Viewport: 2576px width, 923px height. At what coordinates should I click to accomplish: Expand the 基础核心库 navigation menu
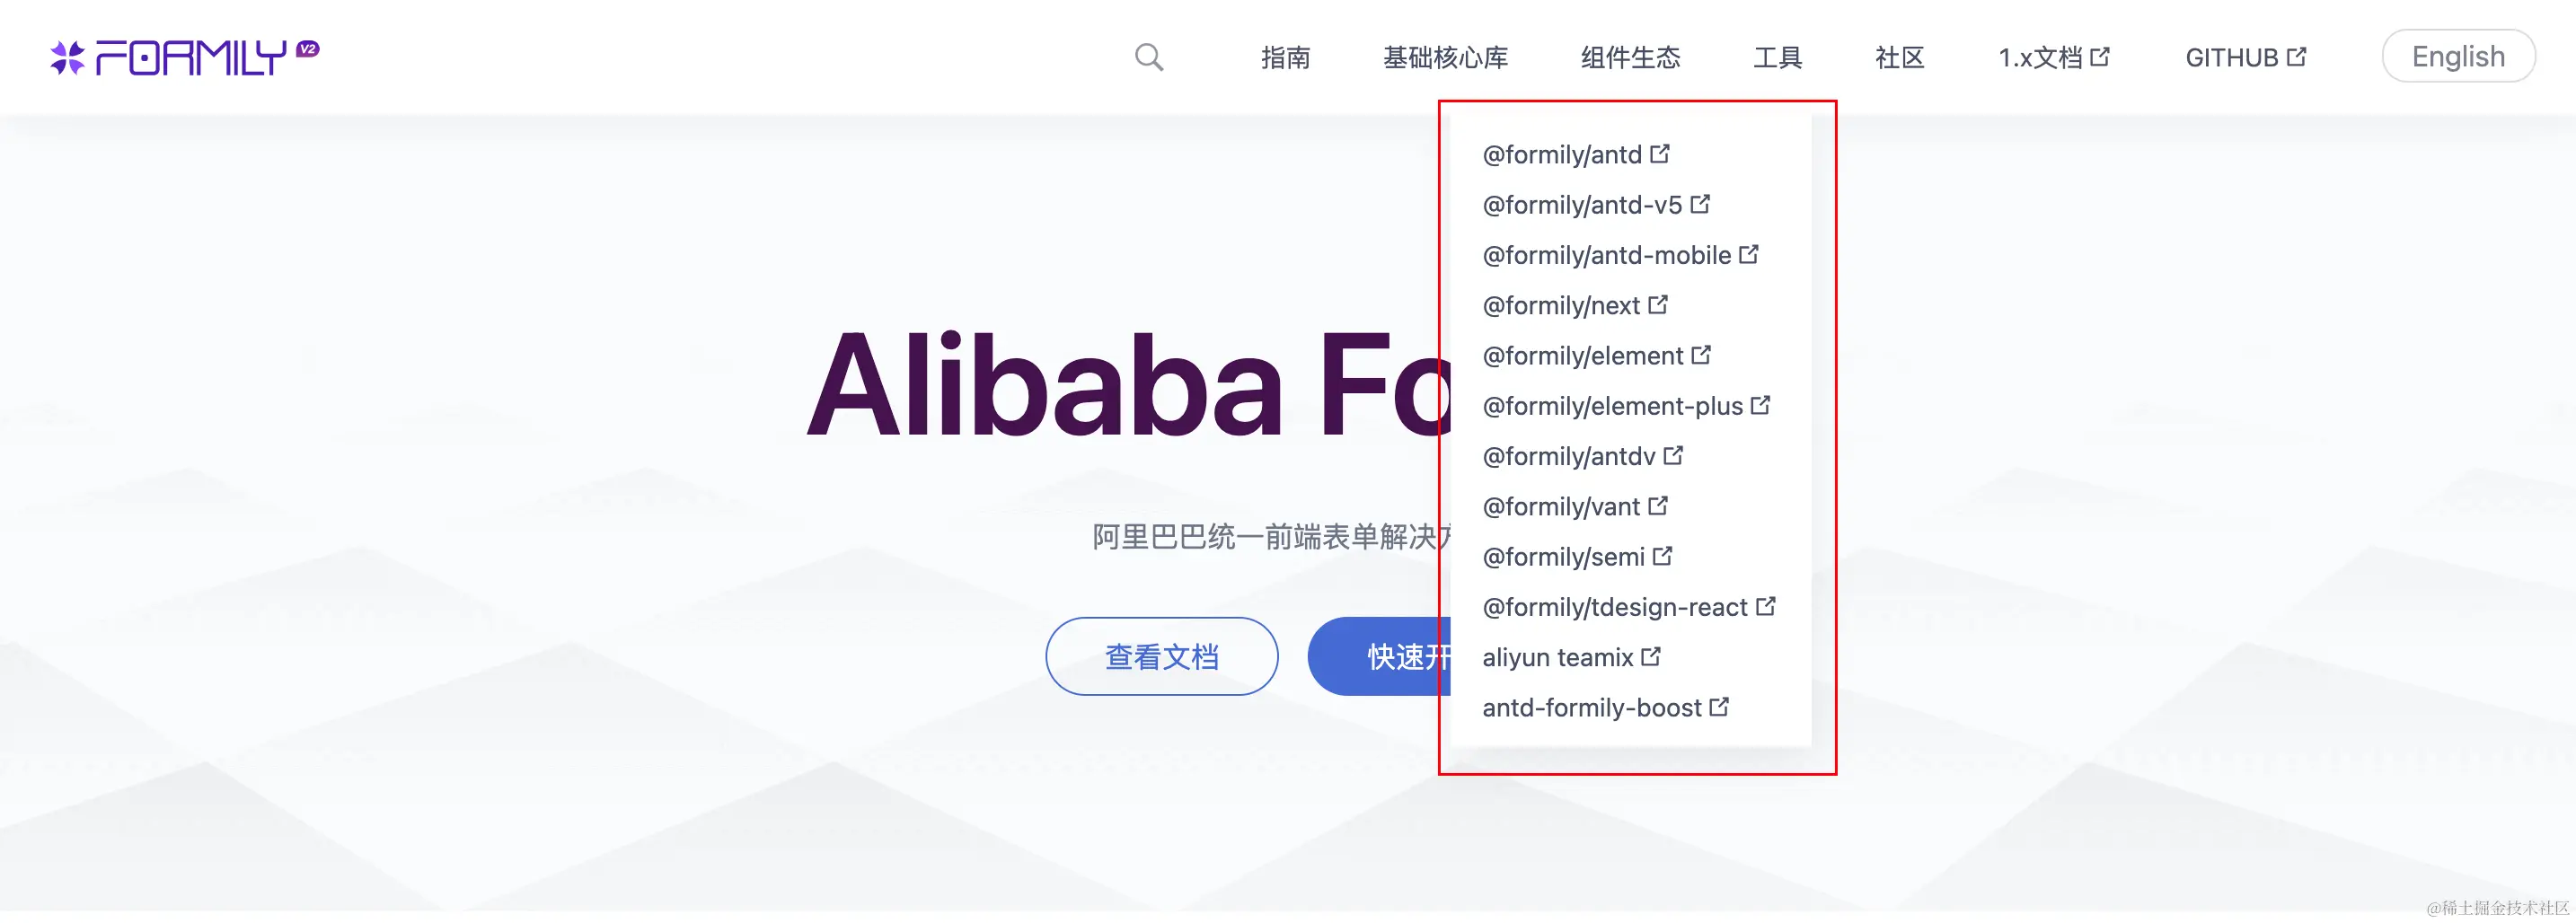tap(1445, 57)
